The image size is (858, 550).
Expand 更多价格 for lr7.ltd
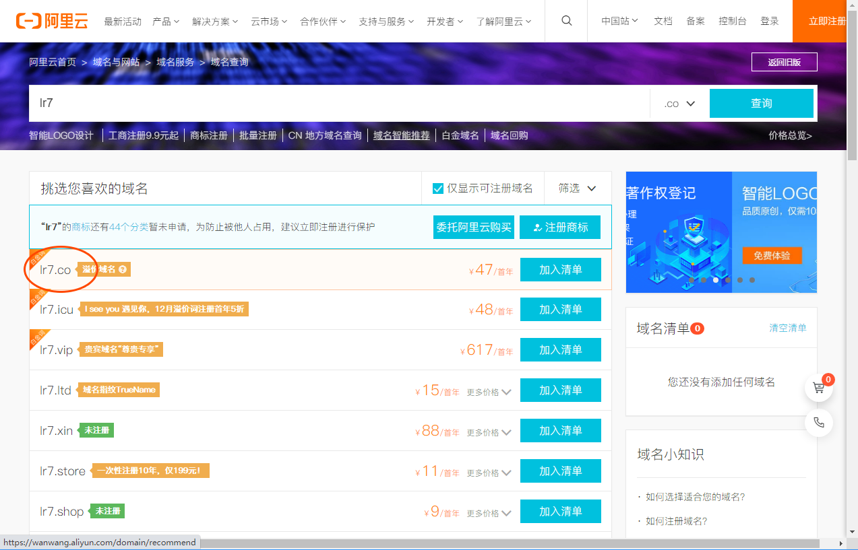(489, 392)
